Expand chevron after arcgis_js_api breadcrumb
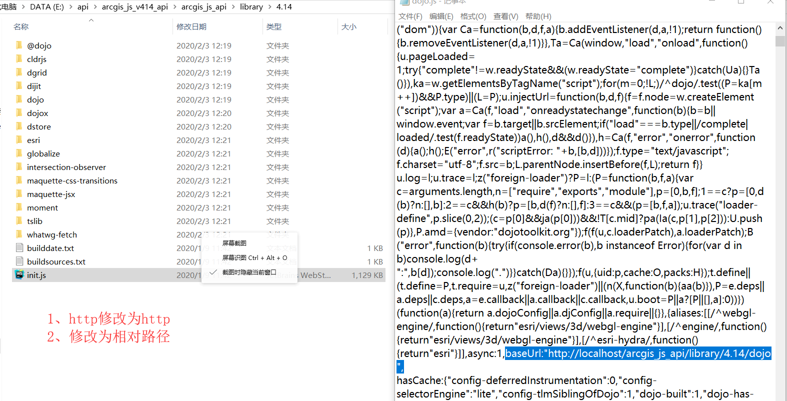 point(233,7)
